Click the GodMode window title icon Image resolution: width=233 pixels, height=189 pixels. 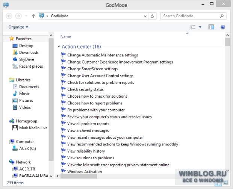coord(6,5)
